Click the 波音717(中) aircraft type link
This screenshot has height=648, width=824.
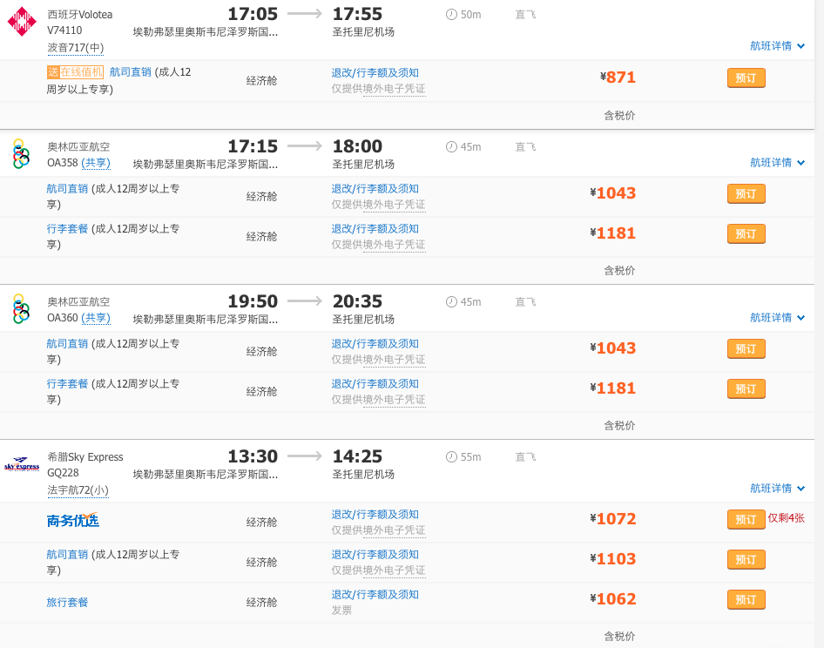point(75,47)
